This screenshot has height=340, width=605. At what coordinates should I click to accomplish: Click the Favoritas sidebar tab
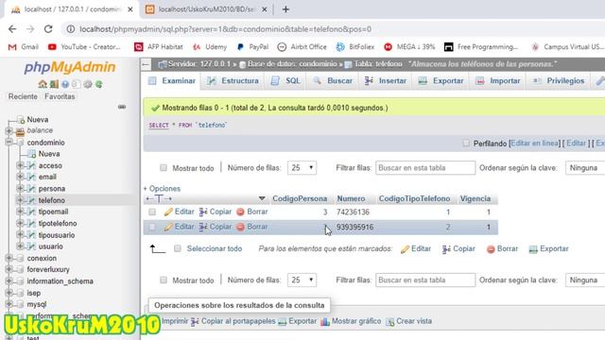[x=60, y=96]
